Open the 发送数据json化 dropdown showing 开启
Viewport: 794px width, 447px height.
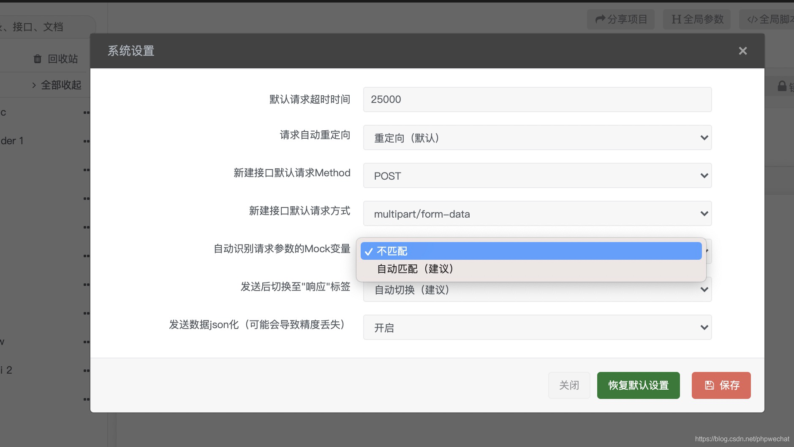click(536, 327)
